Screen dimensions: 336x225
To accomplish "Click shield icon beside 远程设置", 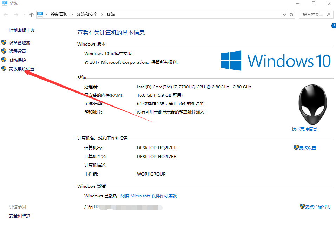I will tap(4, 51).
